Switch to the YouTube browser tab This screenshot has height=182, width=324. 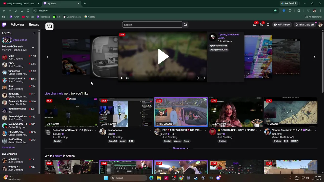click(21, 3)
